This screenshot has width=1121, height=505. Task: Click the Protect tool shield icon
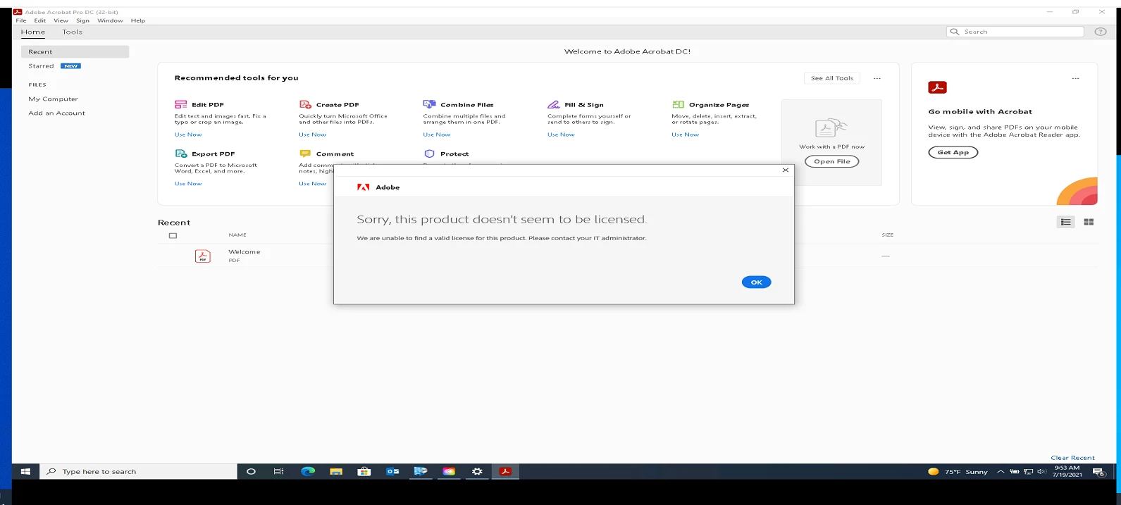(429, 154)
